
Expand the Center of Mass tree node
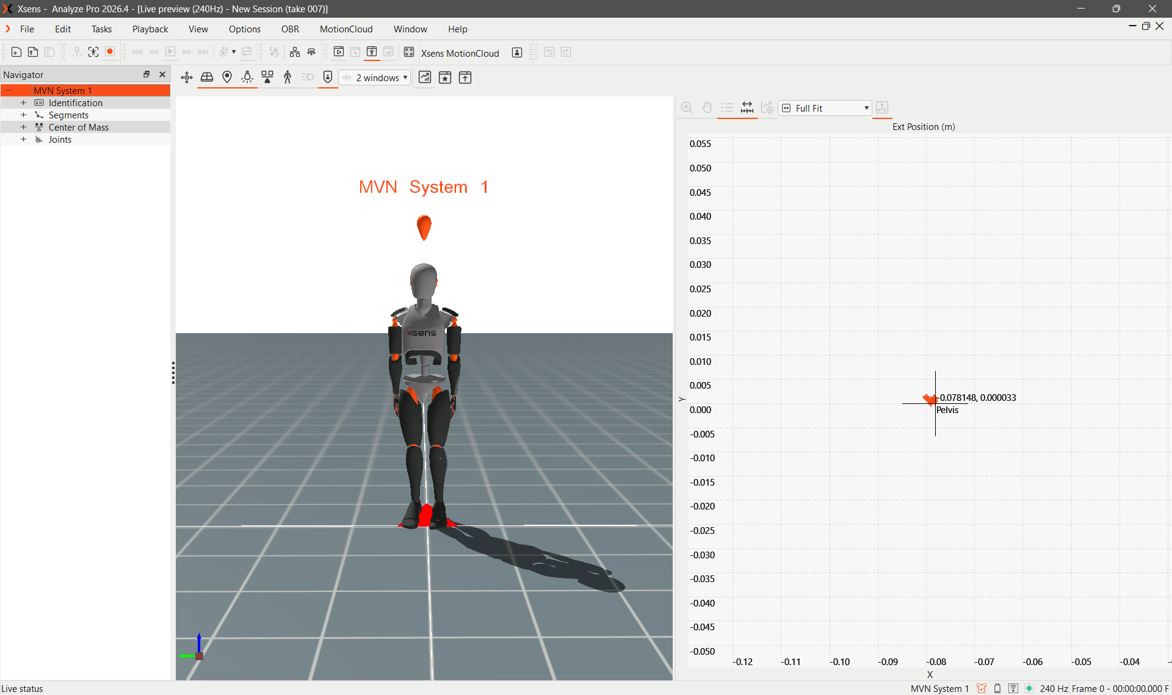[x=23, y=128]
